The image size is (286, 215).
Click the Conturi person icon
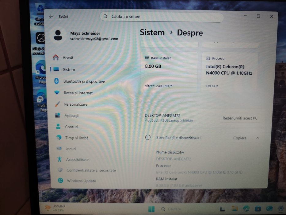(x=58, y=127)
